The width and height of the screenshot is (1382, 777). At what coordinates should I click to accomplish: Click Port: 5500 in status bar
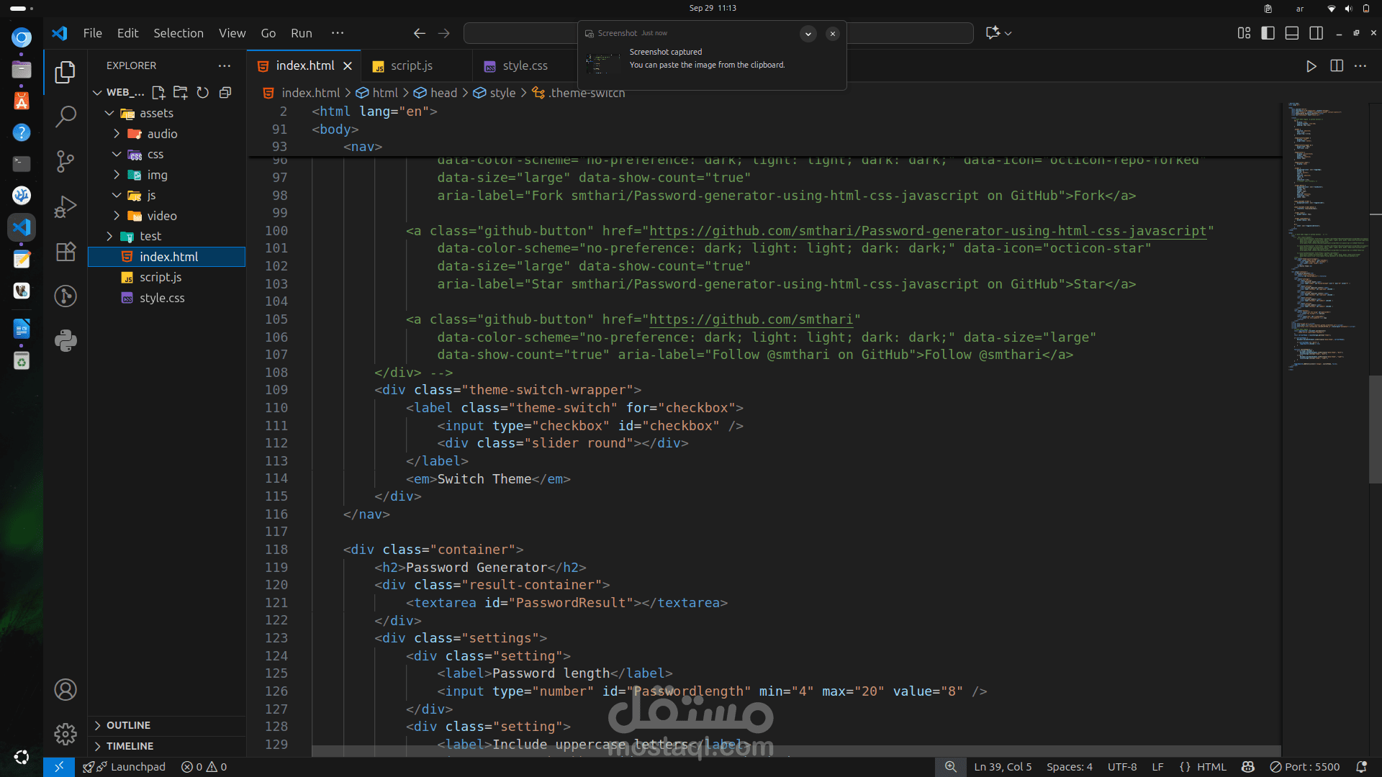tap(1304, 767)
